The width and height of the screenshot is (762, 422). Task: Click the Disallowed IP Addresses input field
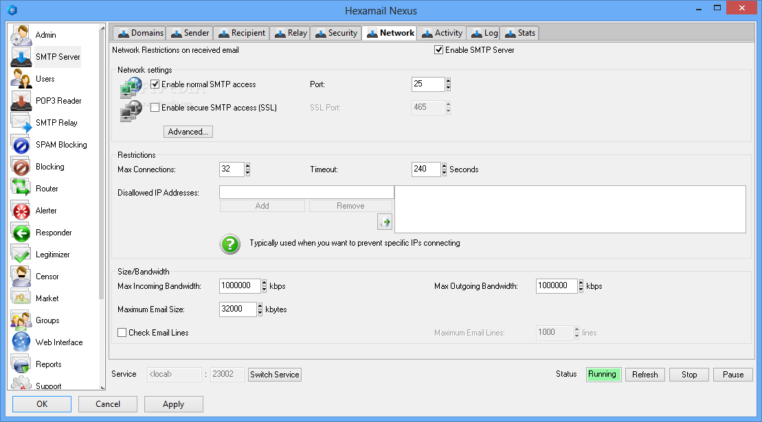click(306, 192)
